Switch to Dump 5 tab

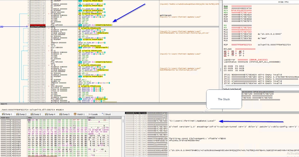point(64,114)
